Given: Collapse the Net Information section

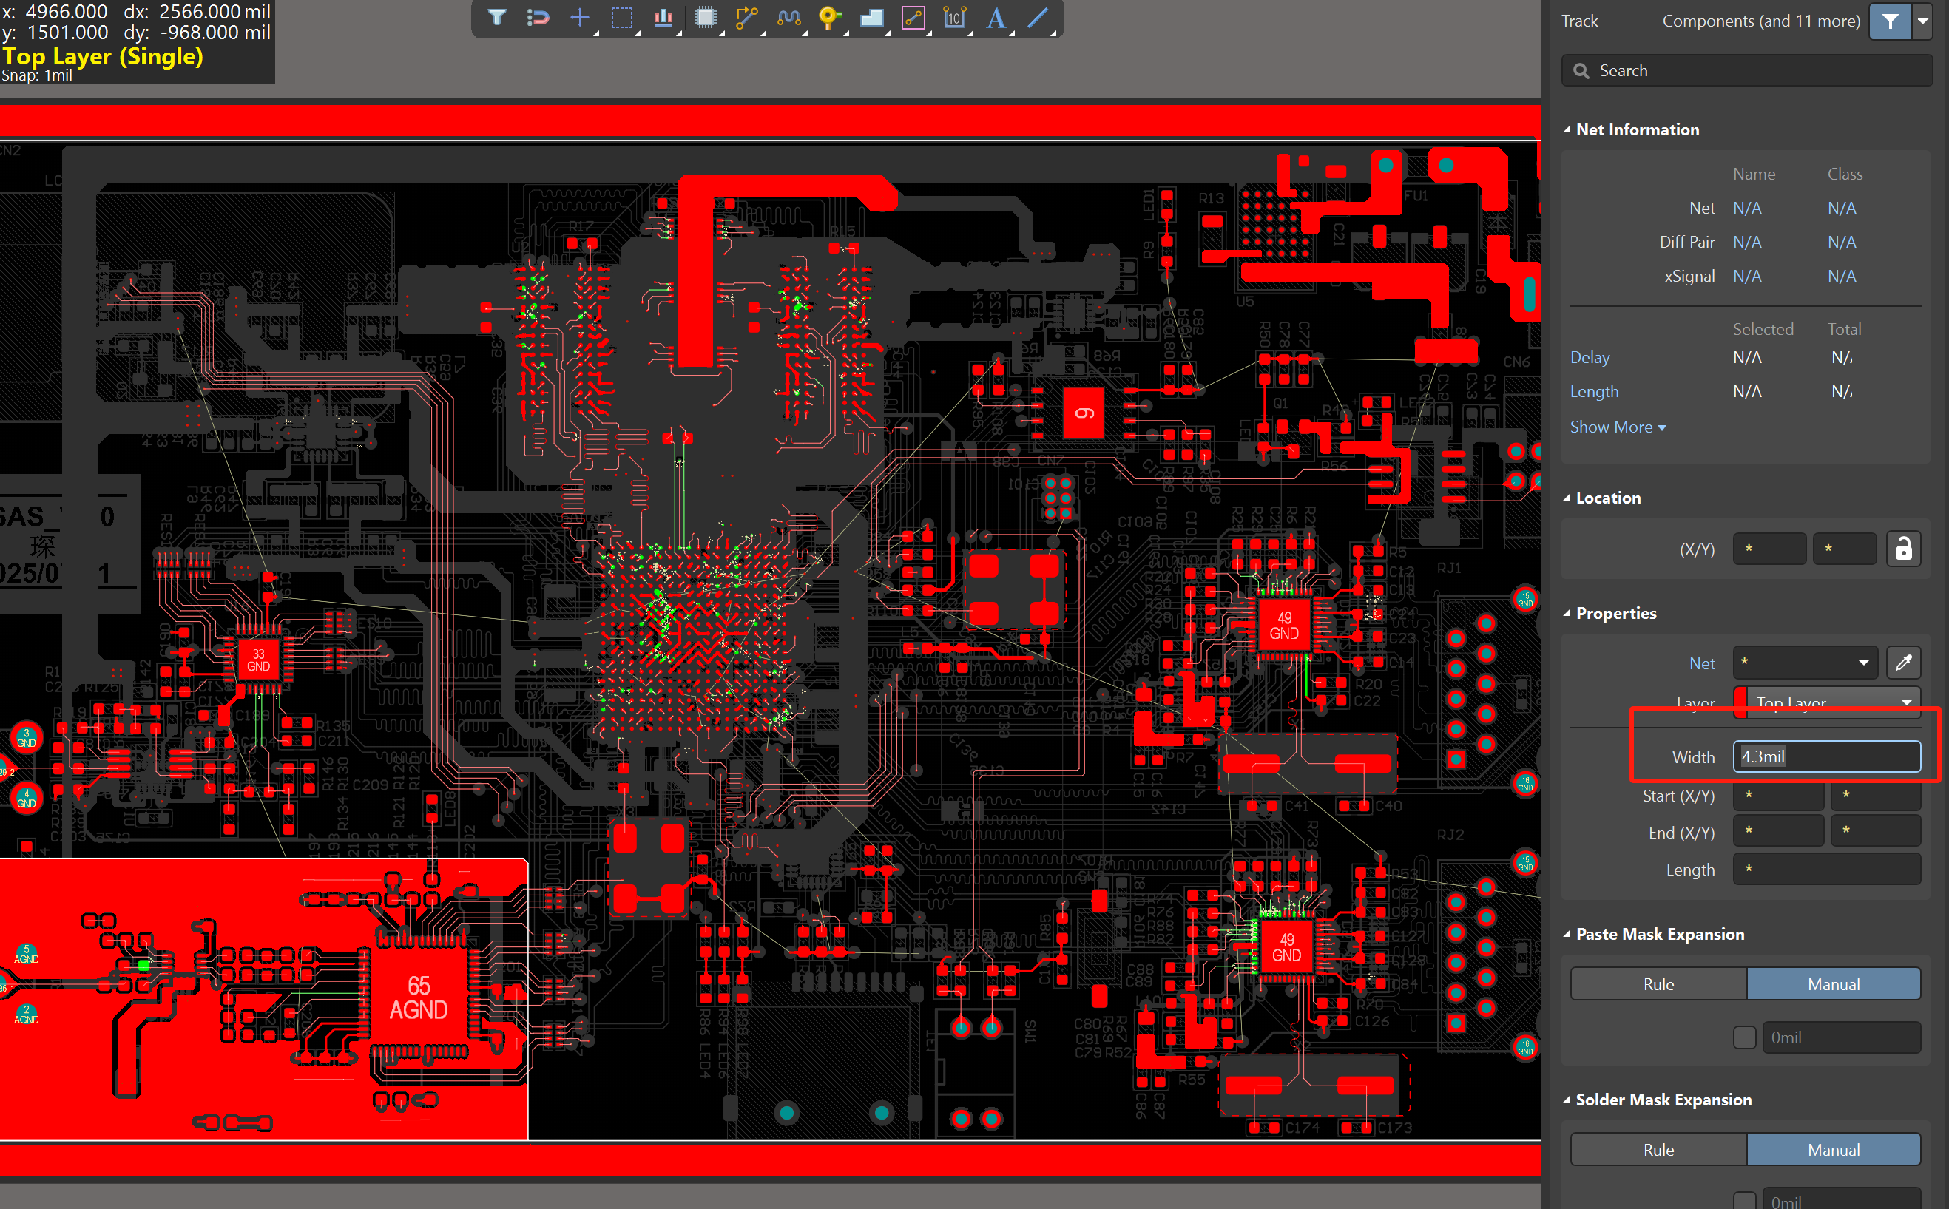Looking at the screenshot, I should tap(1567, 129).
